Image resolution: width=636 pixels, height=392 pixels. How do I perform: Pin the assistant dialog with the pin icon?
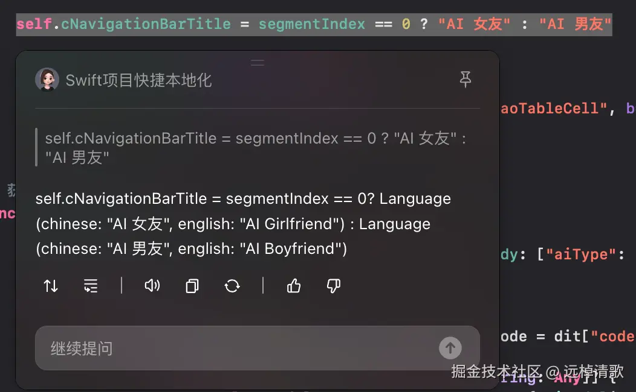click(466, 79)
